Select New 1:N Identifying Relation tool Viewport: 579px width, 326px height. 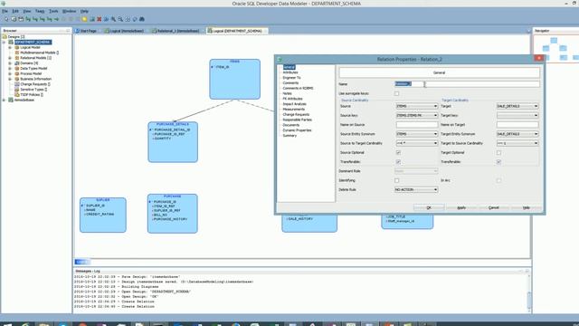(43, 19)
